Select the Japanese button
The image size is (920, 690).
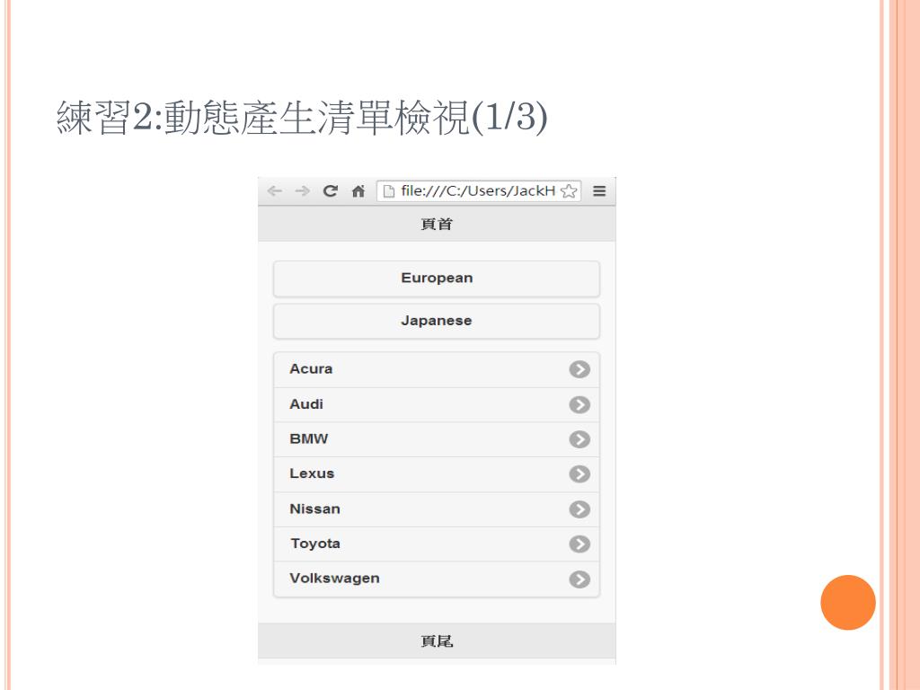(437, 322)
